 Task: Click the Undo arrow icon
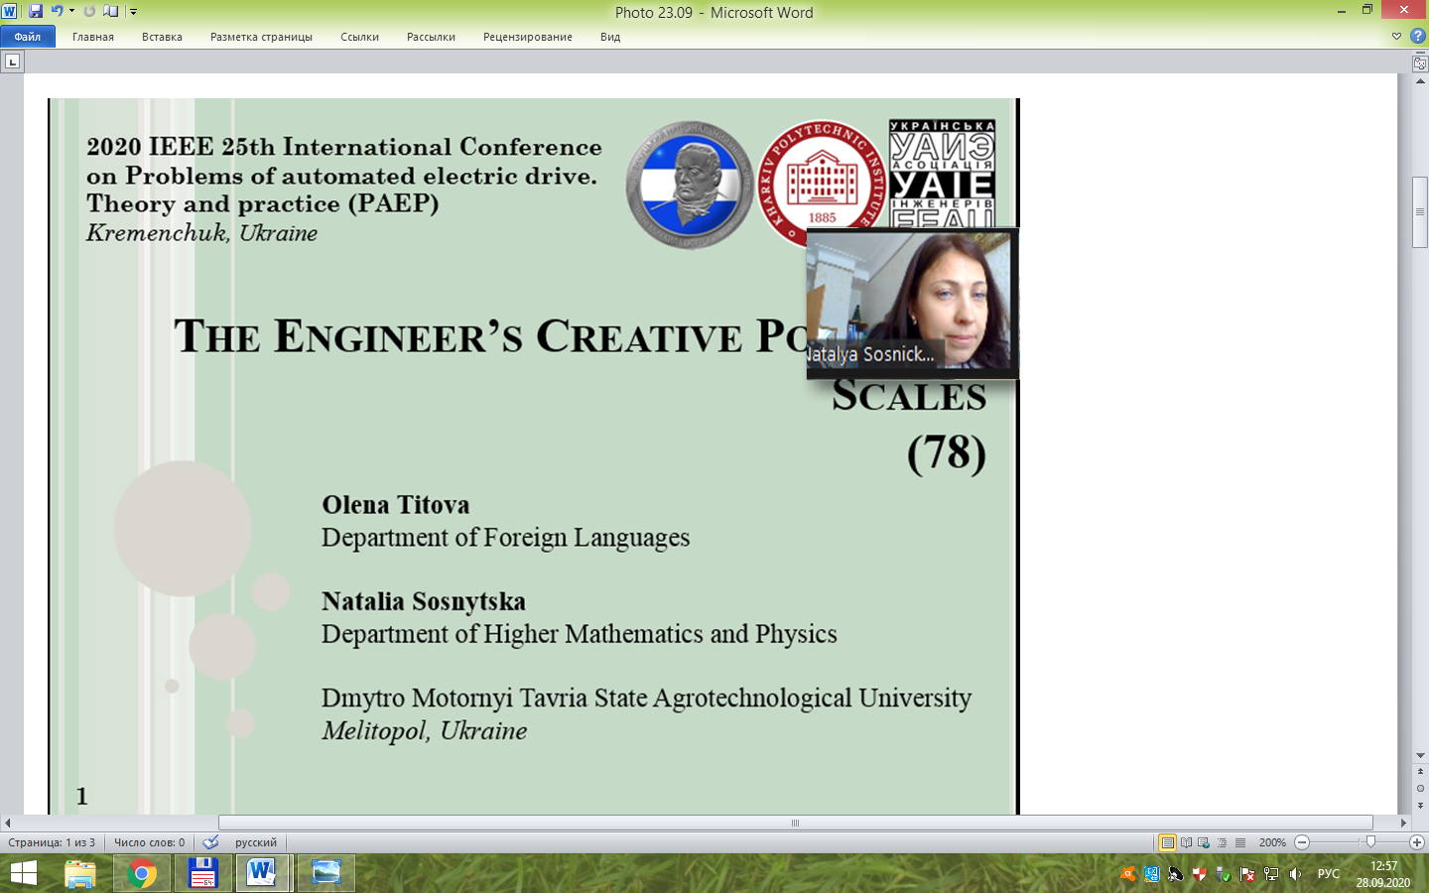coord(57,12)
